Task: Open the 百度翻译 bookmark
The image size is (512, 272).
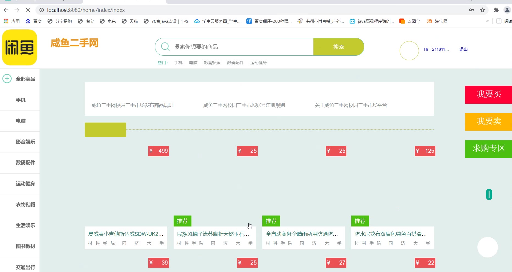Action: point(269,21)
